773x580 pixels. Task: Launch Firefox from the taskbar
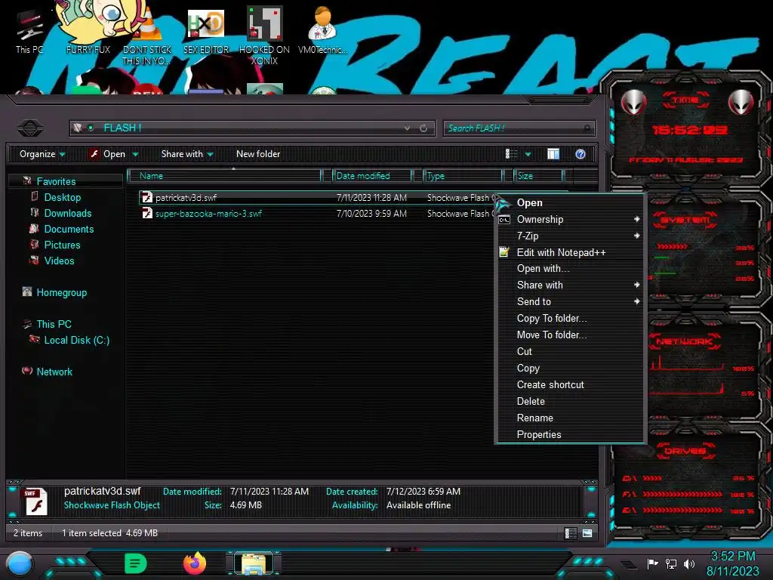tap(195, 563)
